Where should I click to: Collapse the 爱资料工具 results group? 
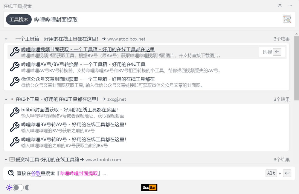[6, 160]
